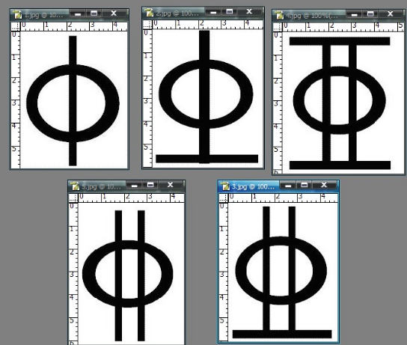Click the 1.jpg document icon
The height and width of the screenshot is (345, 407).
[18, 14]
